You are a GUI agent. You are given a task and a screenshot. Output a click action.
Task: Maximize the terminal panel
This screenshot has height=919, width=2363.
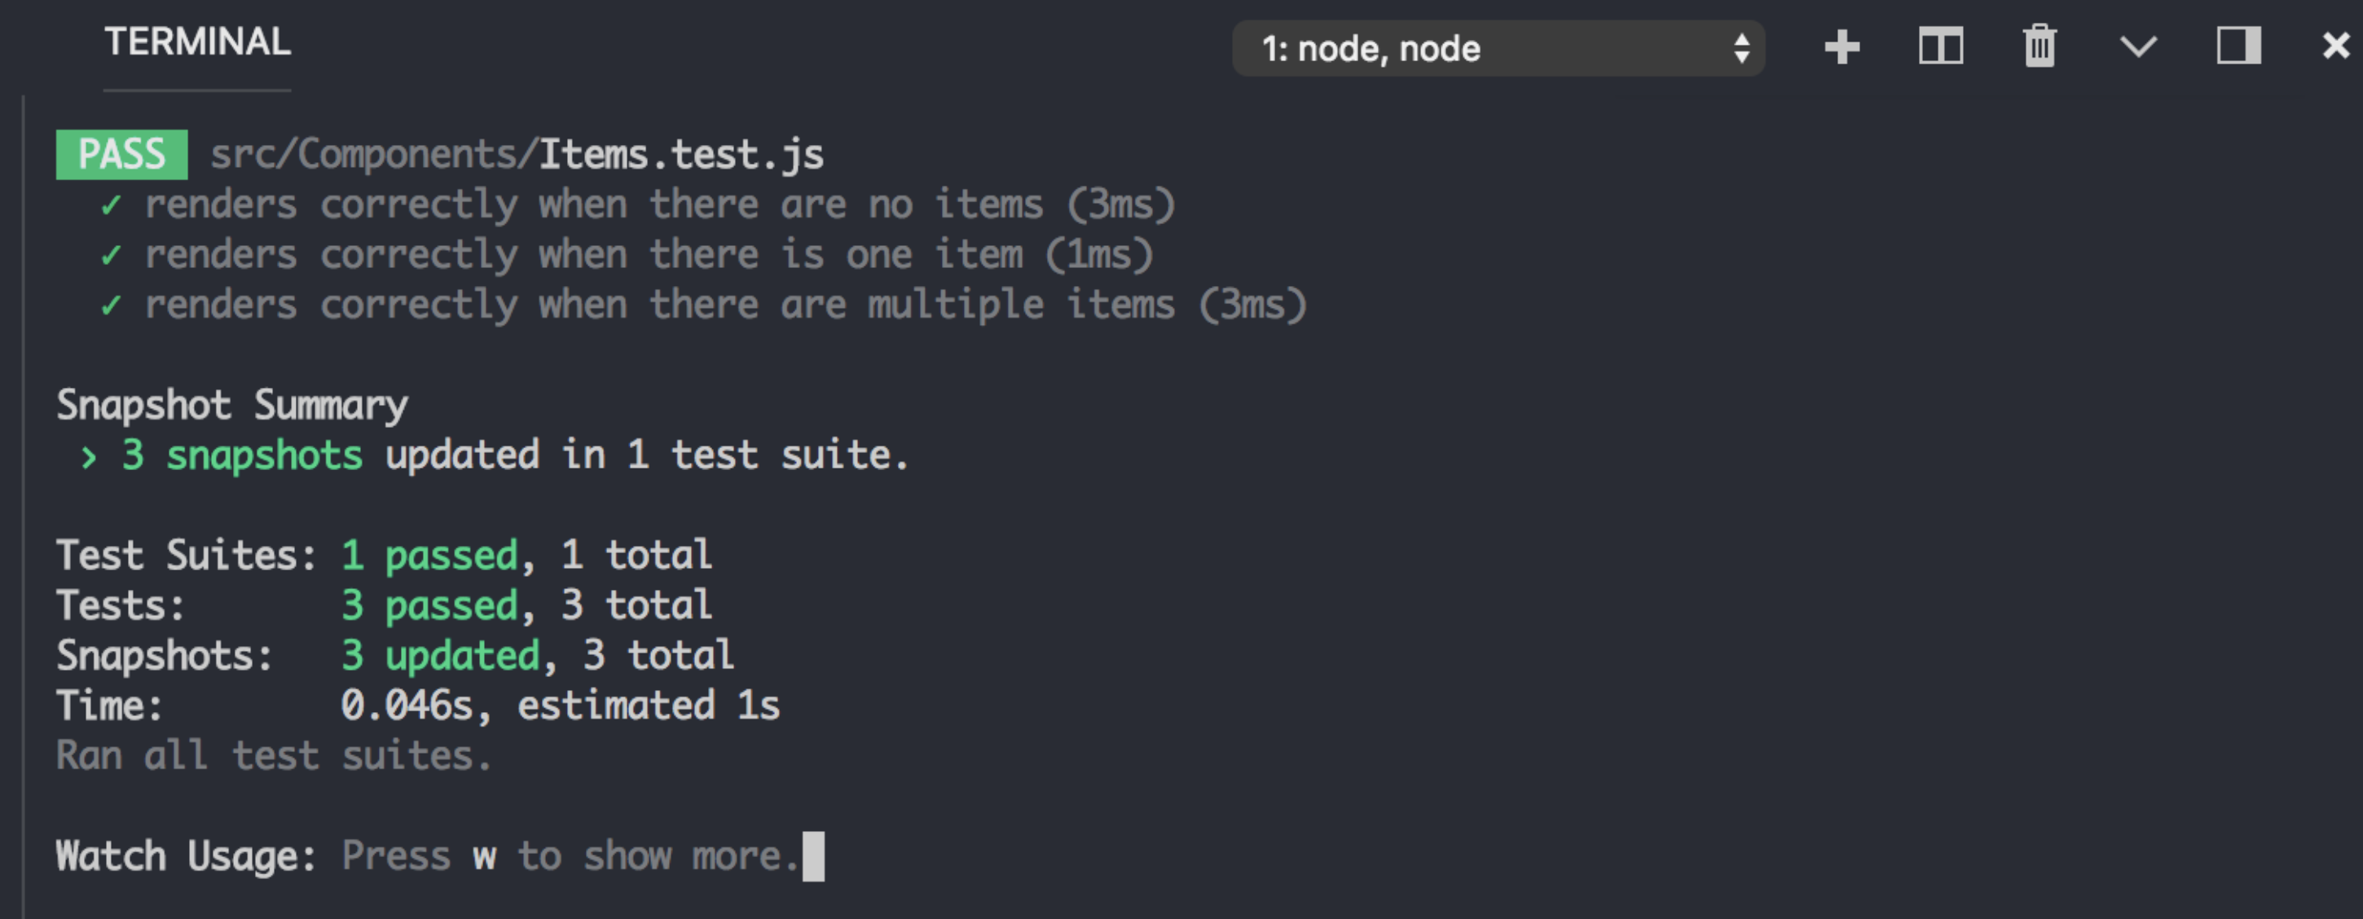coord(2237,46)
